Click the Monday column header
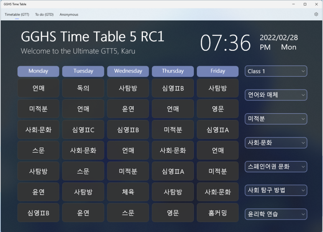Viewport: 323px width, 232px height. click(38, 71)
